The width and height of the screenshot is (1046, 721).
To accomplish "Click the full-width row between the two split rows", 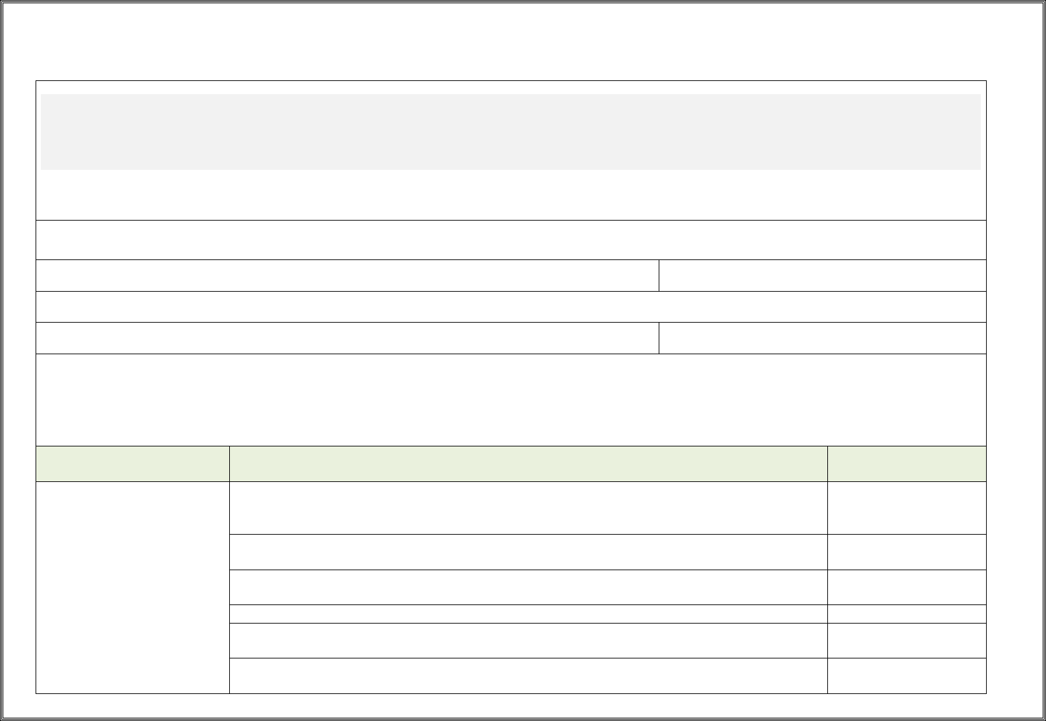I will point(510,307).
